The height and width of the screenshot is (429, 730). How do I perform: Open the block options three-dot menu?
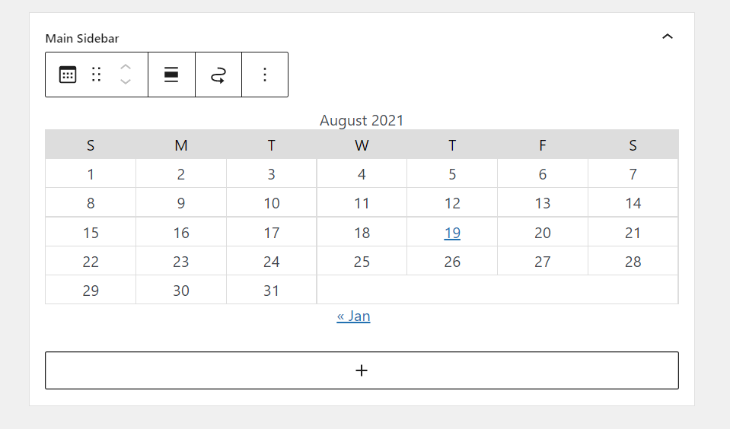tap(265, 75)
